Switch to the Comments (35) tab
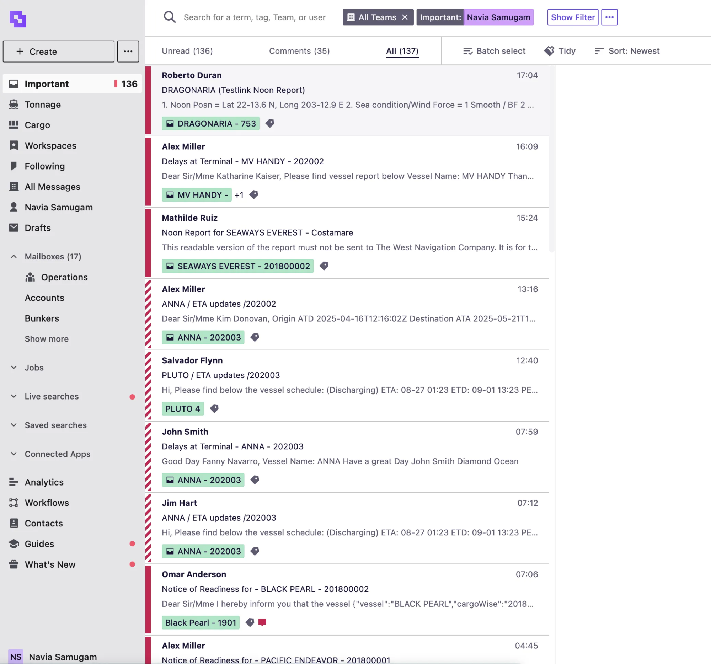This screenshot has height=664, width=711. point(299,51)
